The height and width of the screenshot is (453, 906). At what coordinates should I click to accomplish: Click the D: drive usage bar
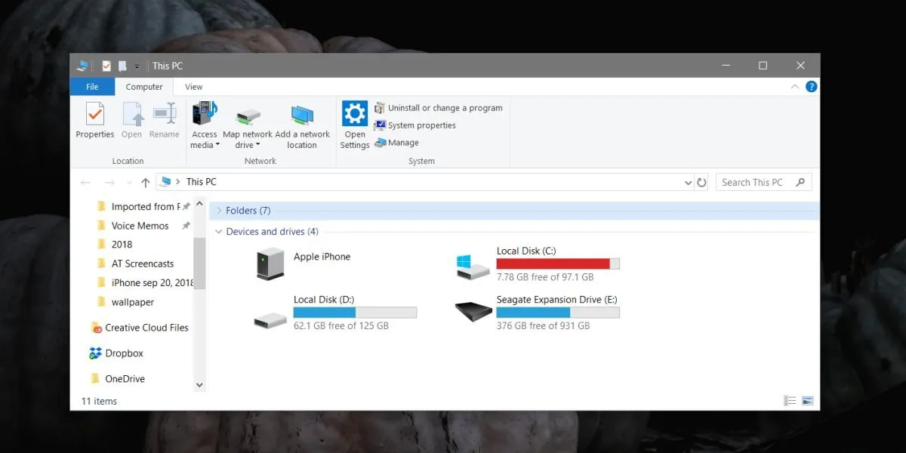point(355,313)
